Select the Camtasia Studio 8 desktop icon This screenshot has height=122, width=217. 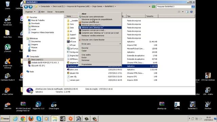click(7, 77)
